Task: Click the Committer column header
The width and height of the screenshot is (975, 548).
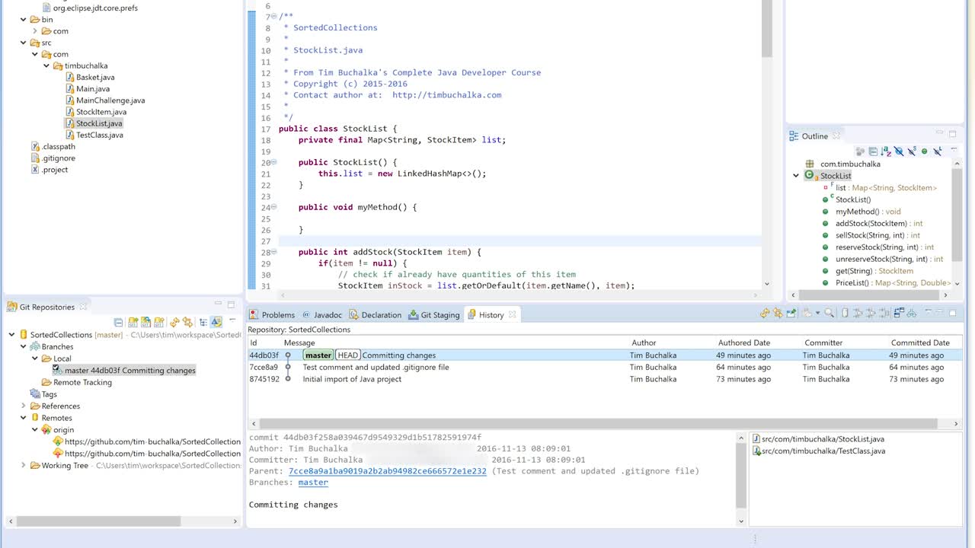Action: pos(823,342)
